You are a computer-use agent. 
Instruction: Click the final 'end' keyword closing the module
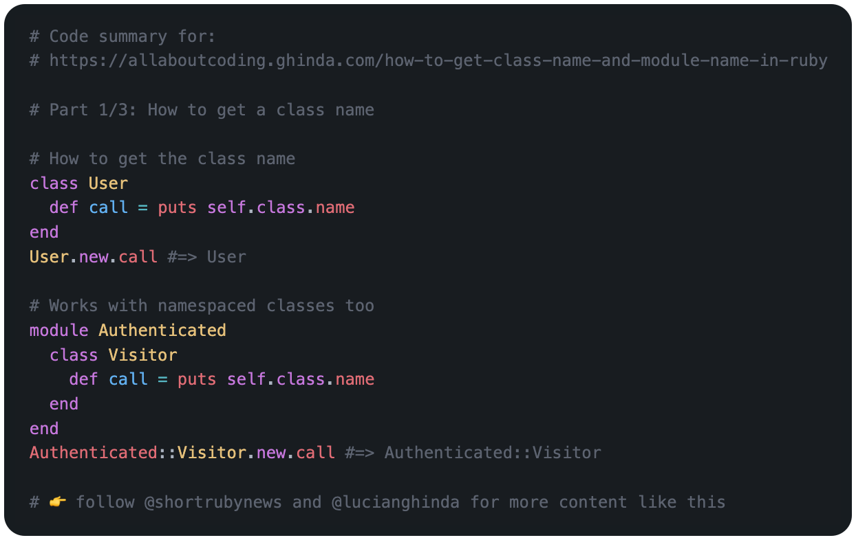pos(44,429)
